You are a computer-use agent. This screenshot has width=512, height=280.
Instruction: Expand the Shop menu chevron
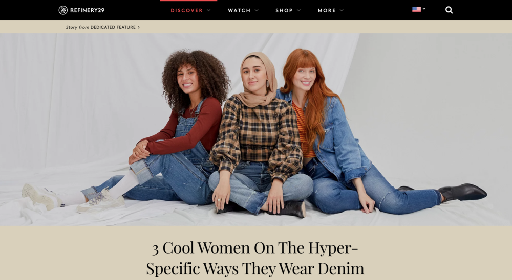click(299, 10)
